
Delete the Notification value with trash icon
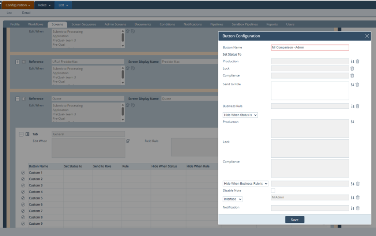(x=358, y=208)
